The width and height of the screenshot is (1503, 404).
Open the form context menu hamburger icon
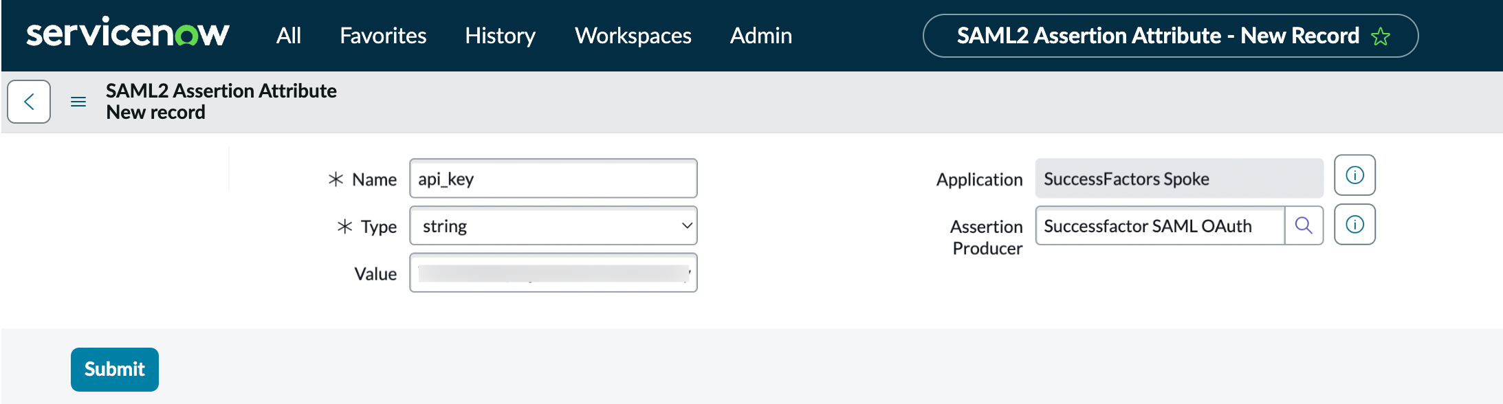coord(78,102)
